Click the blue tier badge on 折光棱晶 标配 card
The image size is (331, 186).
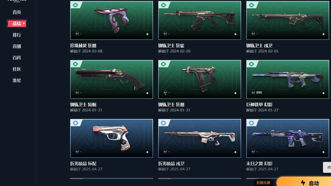(75, 123)
